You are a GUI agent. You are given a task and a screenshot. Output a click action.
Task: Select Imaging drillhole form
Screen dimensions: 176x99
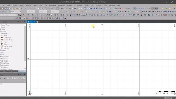[6, 48]
